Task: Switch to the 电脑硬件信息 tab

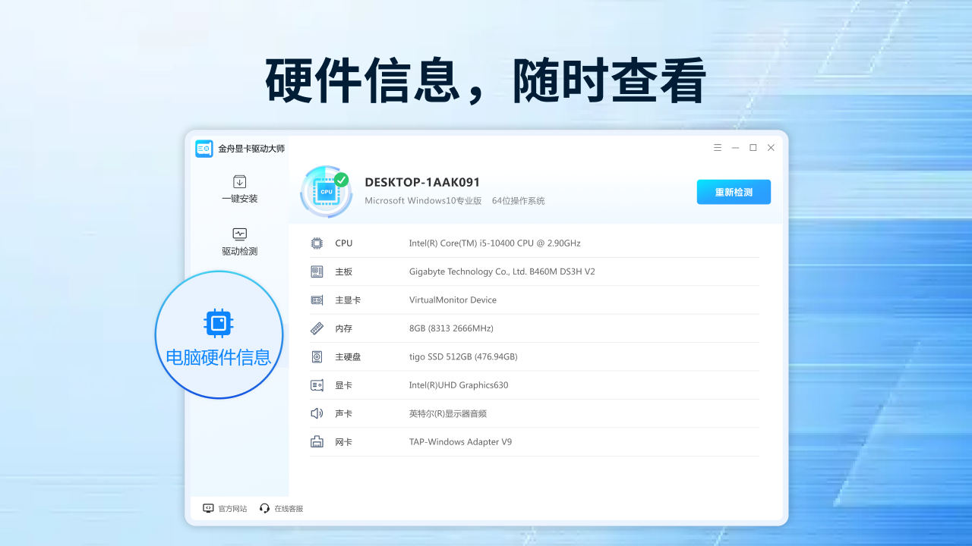Action: (219, 334)
